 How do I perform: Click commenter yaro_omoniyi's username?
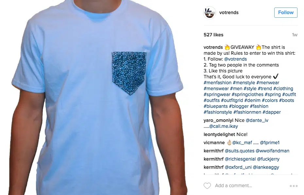point(218,120)
